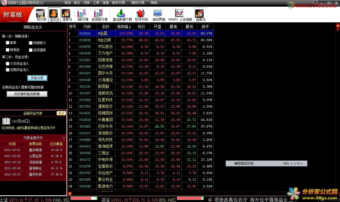Image resolution: width=340 pixels, height=202 pixels.
Task: Select stock code 300130 新国都
Action: 141,86
